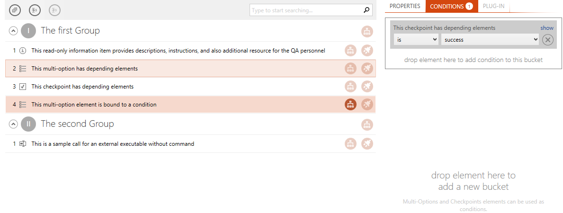Click the hierarchy icon beside The first Group
Screen dimensions: 563x213
(x=367, y=31)
